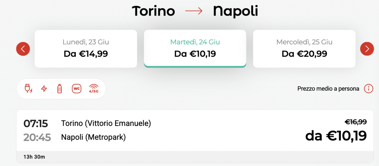Viewport: 379px width, 166px height.
Task: Go to previous dates with left arrow
Action: pos(23,49)
